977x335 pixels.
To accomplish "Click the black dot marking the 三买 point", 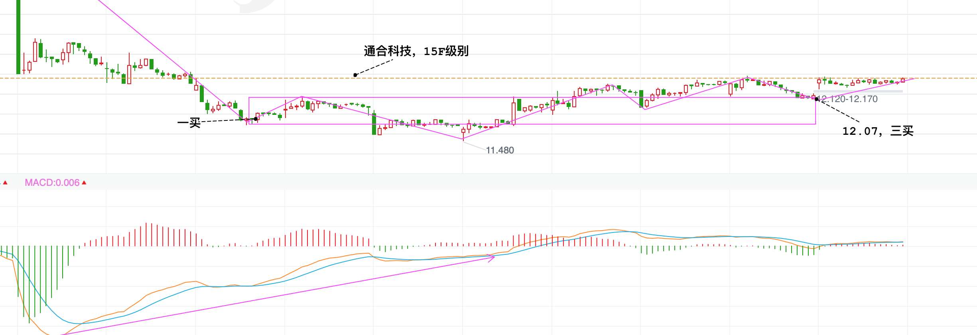I will coord(817,99).
